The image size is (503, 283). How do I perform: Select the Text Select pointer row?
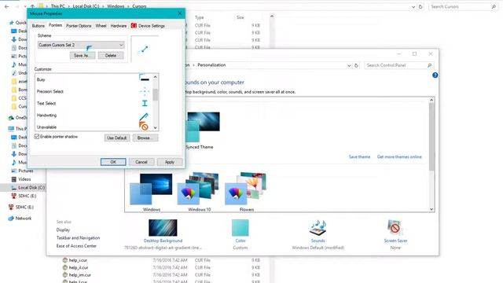tap(94, 103)
